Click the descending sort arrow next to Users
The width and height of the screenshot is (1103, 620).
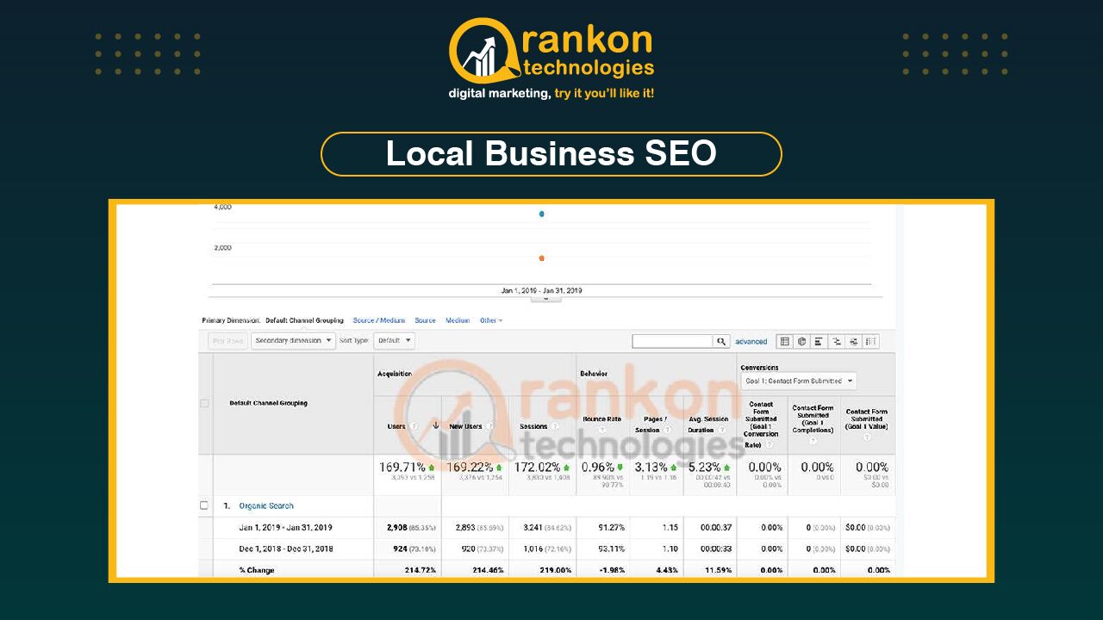coord(435,425)
